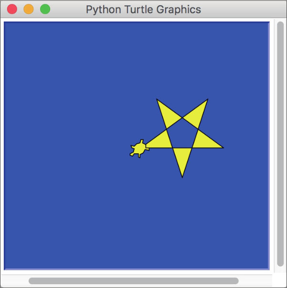Image resolution: width=287 pixels, height=288 pixels.
Task: Click the "Python Turtle Graphics" title text
Action: [x=143, y=10]
